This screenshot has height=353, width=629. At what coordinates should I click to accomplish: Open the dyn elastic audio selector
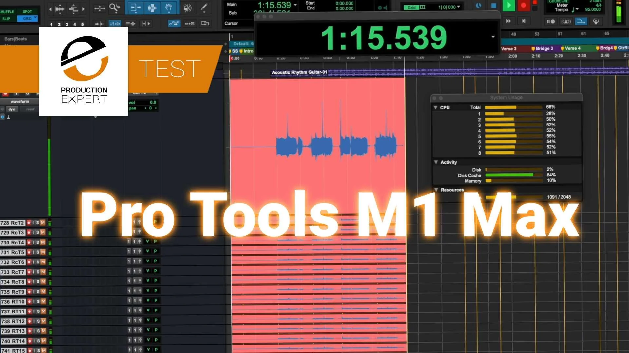coord(12,109)
